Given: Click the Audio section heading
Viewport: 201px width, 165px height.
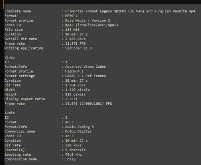Looking at the screenshot, I should [10, 113].
